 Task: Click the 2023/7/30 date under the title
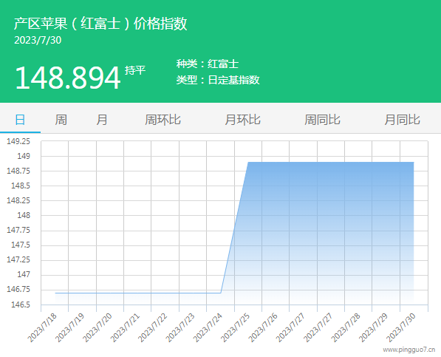[x=38, y=40]
